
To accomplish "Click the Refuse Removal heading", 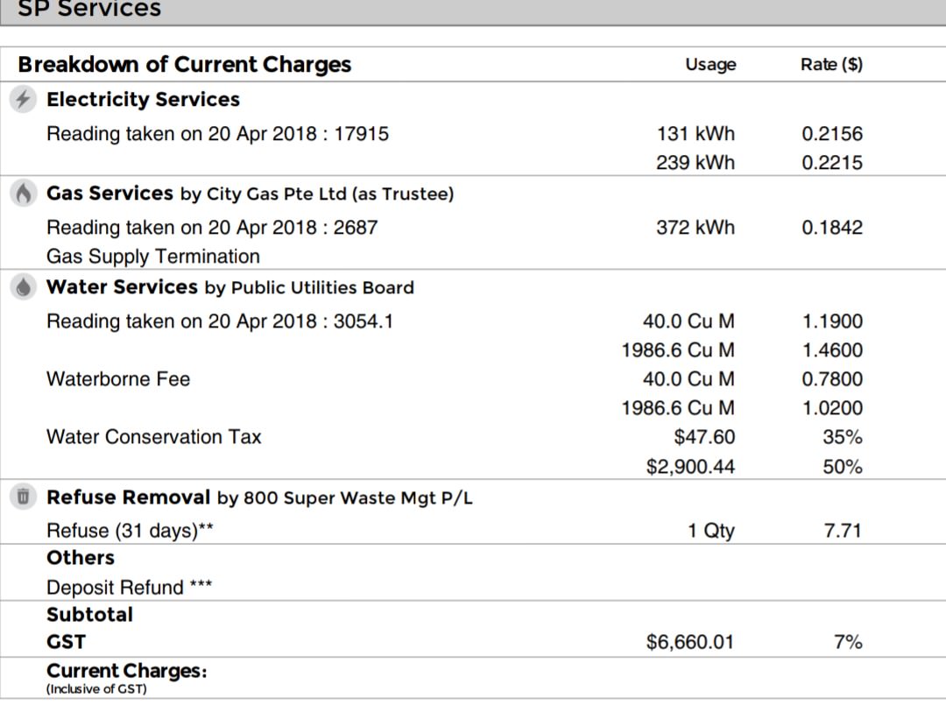I will (x=128, y=497).
